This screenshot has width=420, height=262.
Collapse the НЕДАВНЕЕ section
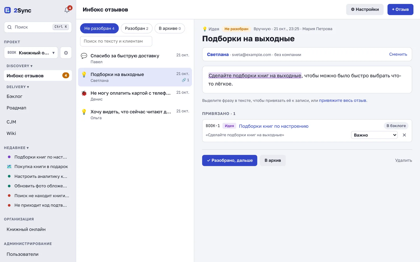(x=16, y=148)
